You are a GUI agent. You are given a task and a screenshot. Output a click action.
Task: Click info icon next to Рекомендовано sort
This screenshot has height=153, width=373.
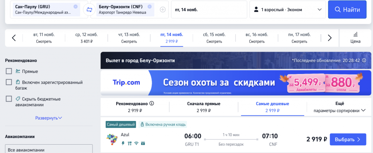pos(152,103)
